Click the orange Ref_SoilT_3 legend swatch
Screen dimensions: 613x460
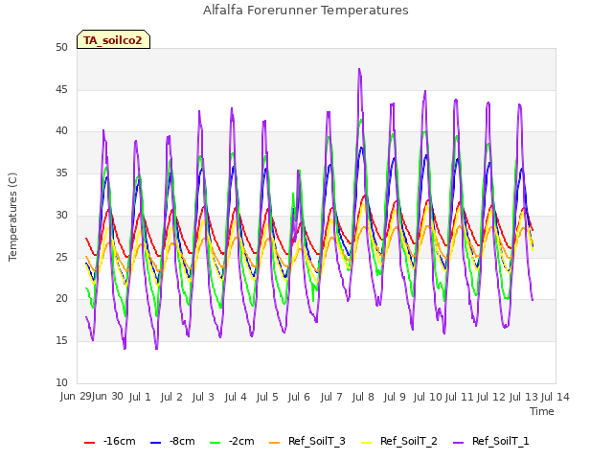(275, 443)
